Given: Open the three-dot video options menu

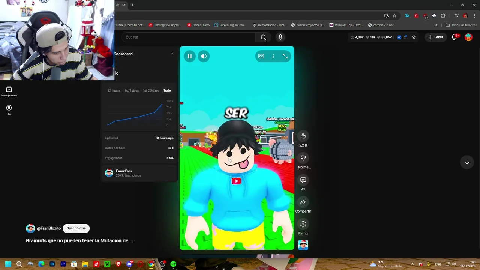Looking at the screenshot, I should [273, 56].
